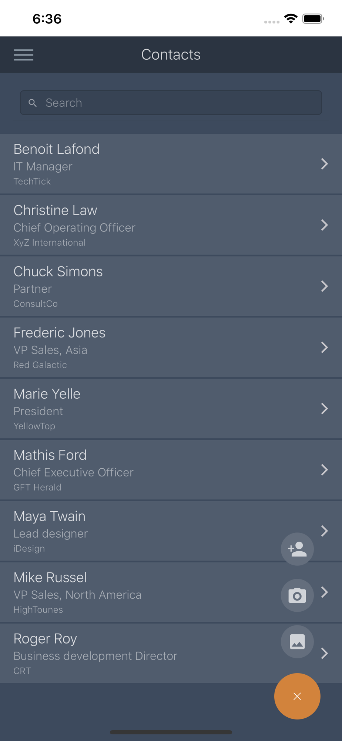
Task: Focus the Search input field
Action: click(171, 103)
